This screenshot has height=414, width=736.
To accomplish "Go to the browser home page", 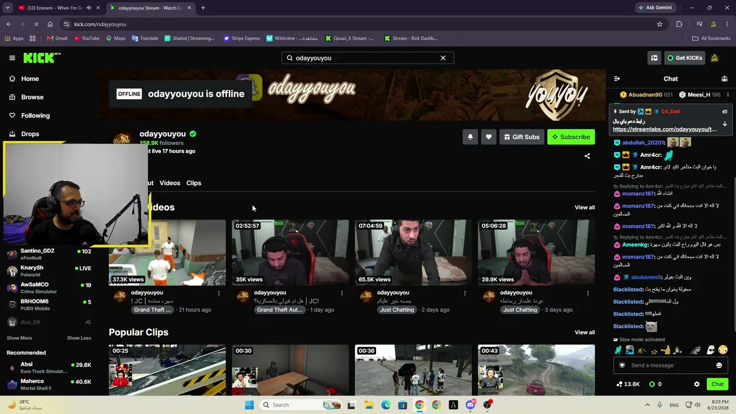I will pyautogui.click(x=50, y=24).
